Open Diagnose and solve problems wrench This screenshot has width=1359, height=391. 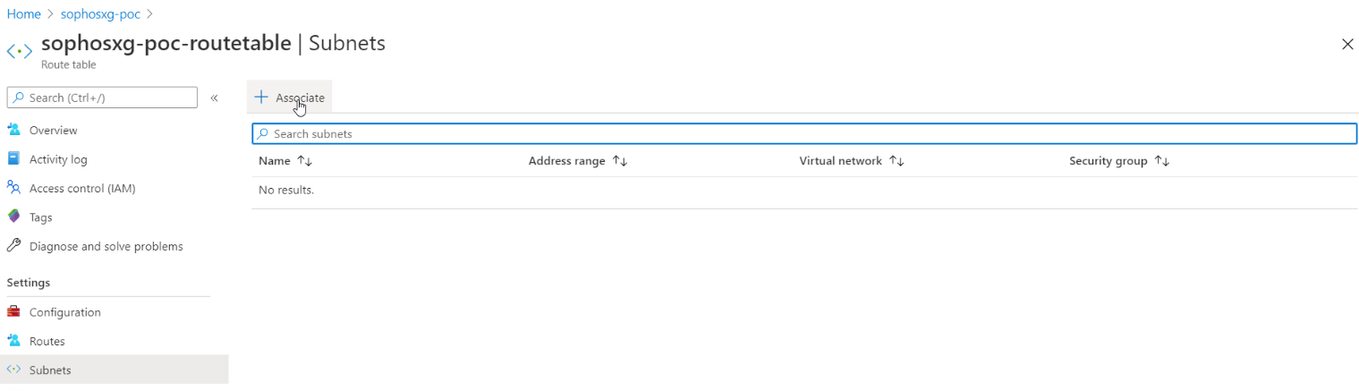tap(13, 246)
